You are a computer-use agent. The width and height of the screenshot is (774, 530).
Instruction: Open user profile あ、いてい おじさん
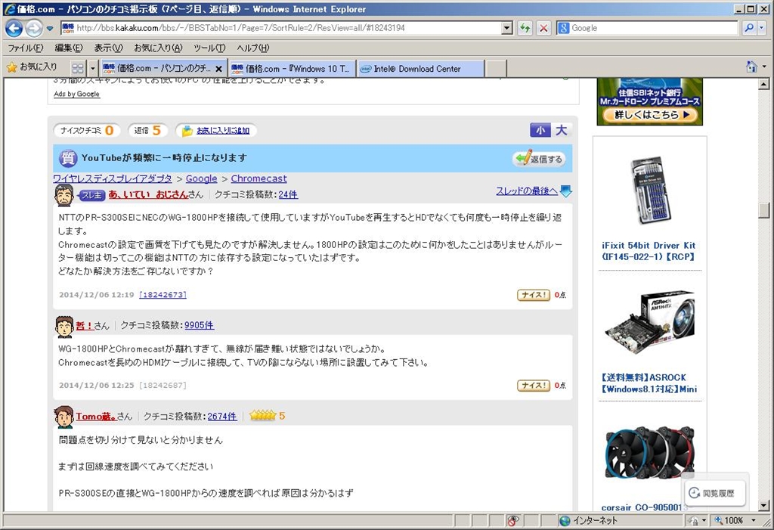[148, 194]
